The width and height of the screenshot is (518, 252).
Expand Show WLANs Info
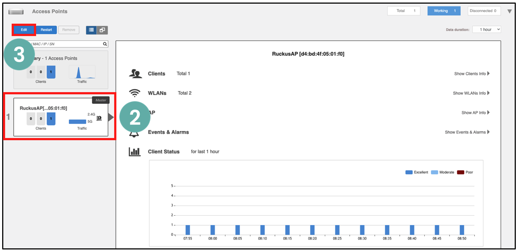(x=471, y=93)
